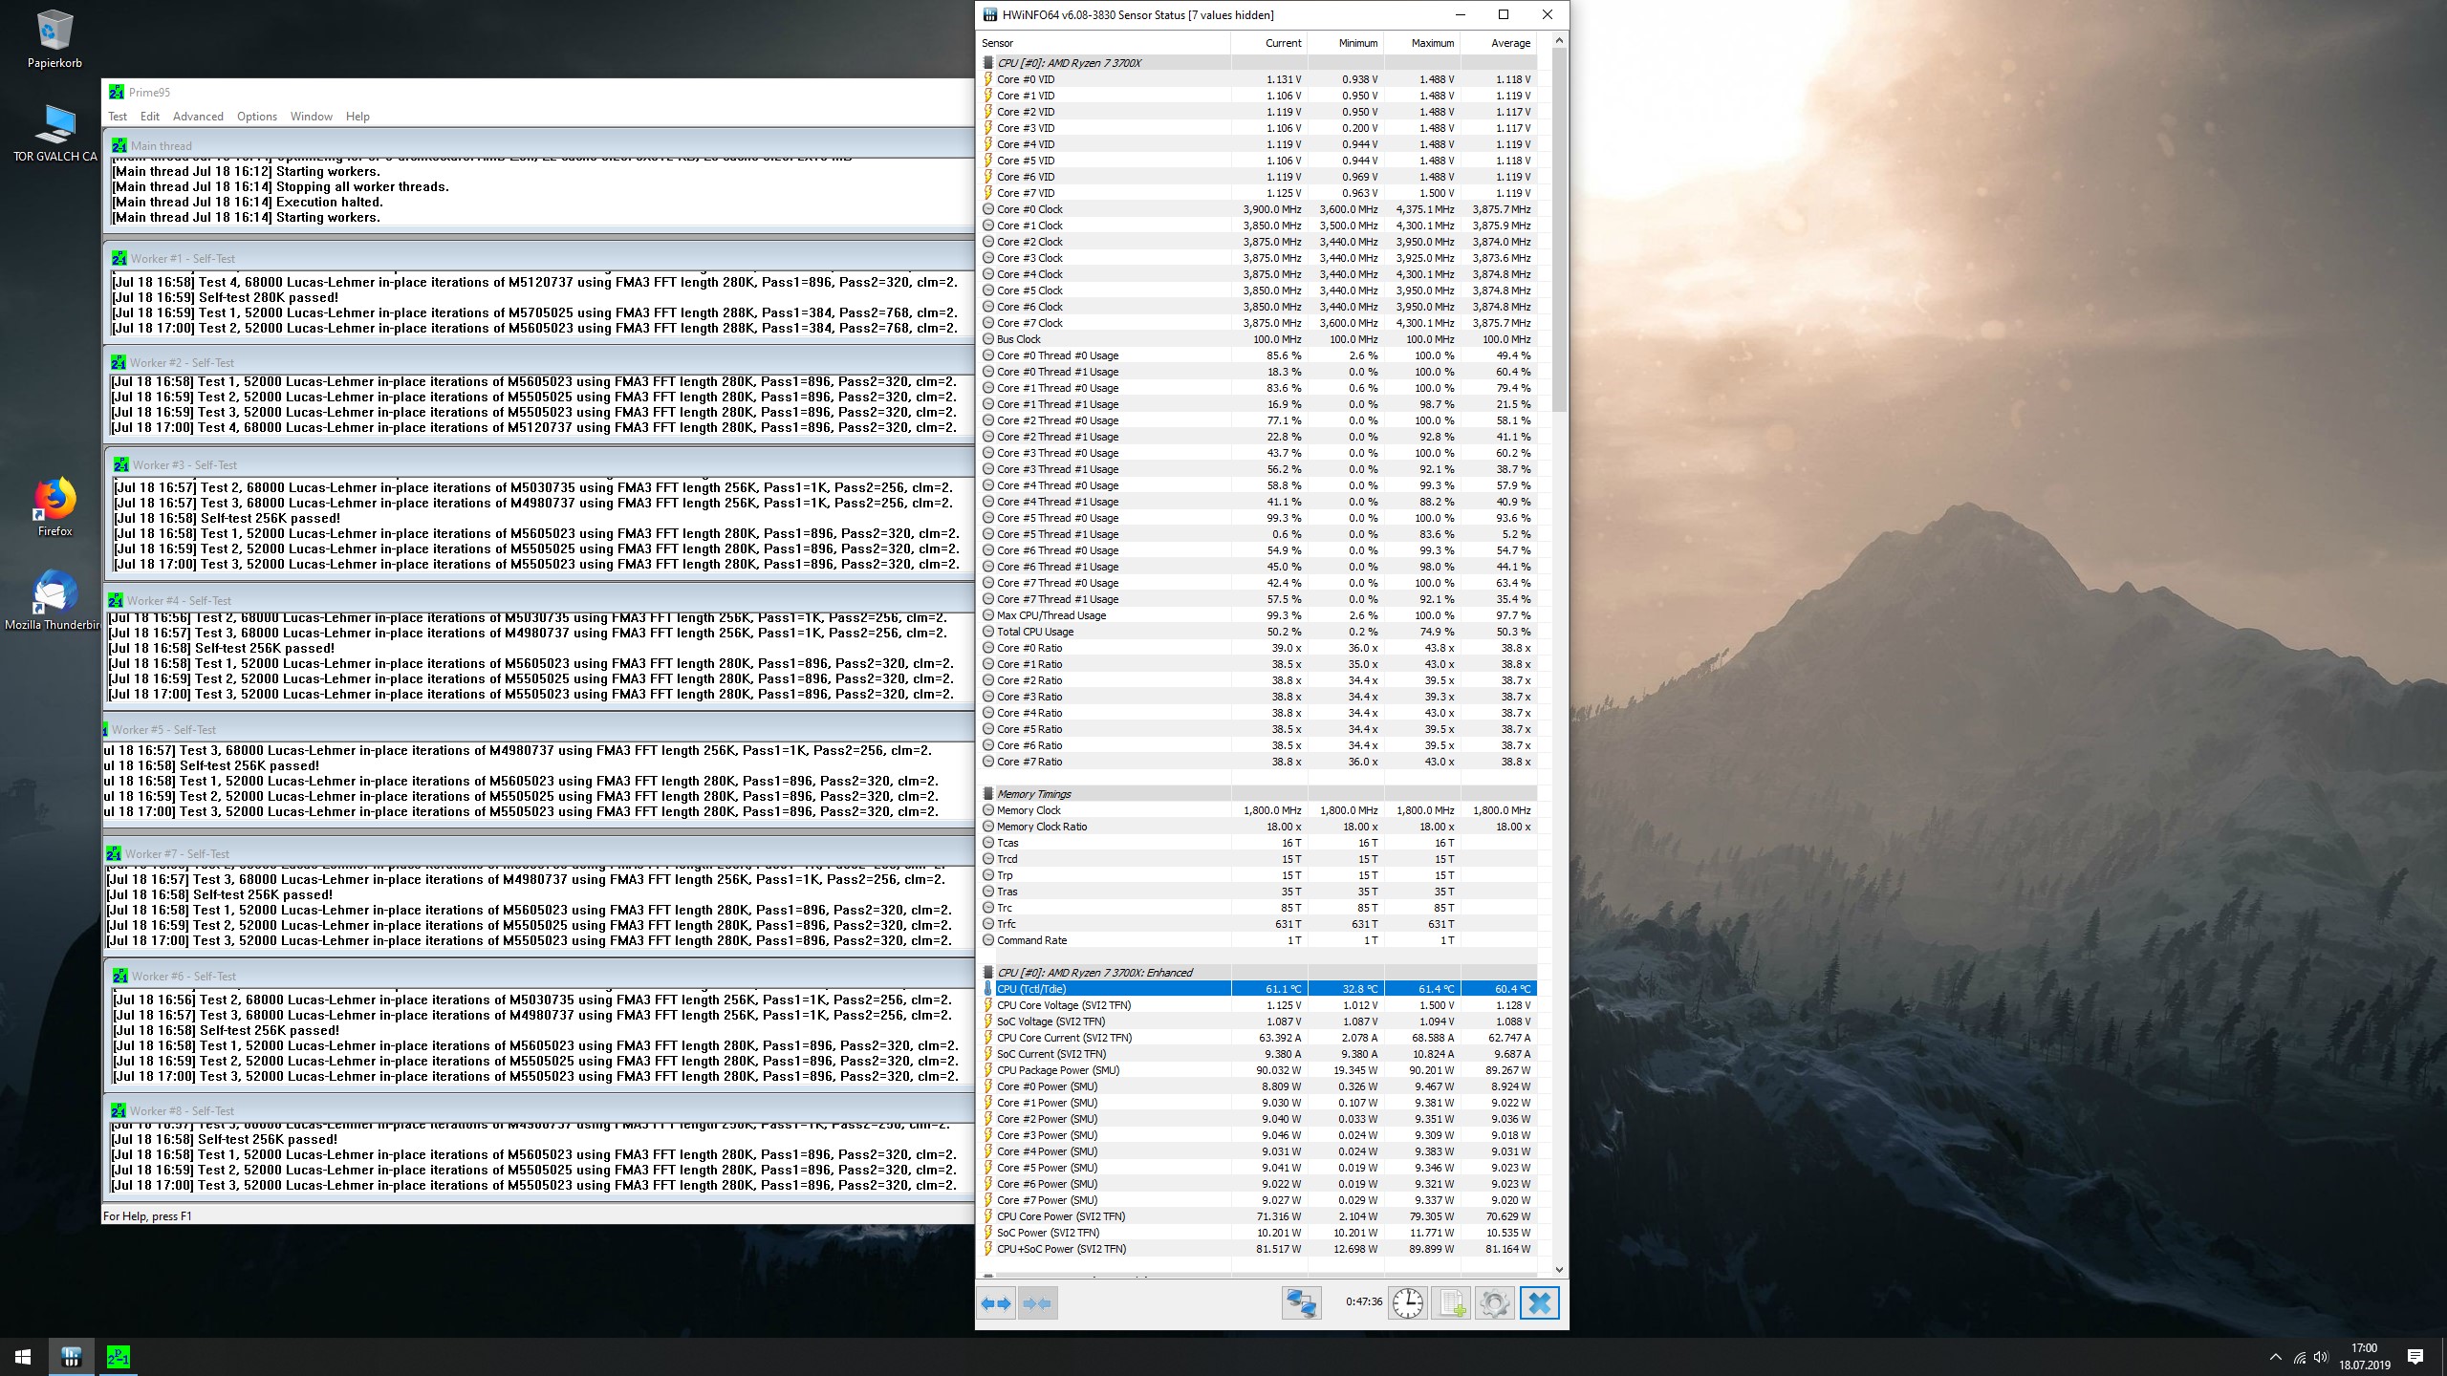2447x1376 pixels.
Task: Select the CPU (Tctl/Tdie) sensor row
Action: (1109, 989)
